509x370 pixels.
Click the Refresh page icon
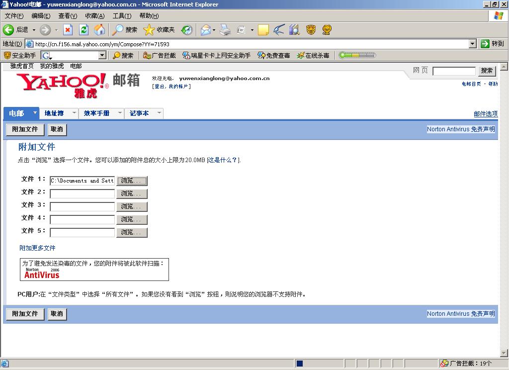point(84,30)
